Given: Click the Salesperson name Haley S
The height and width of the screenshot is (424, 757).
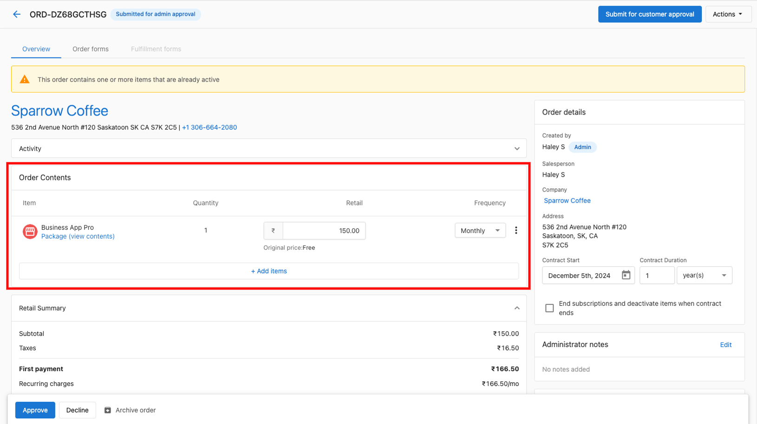Looking at the screenshot, I should coord(554,175).
